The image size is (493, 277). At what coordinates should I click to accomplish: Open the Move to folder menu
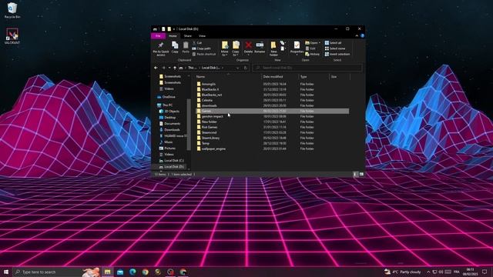(224, 48)
